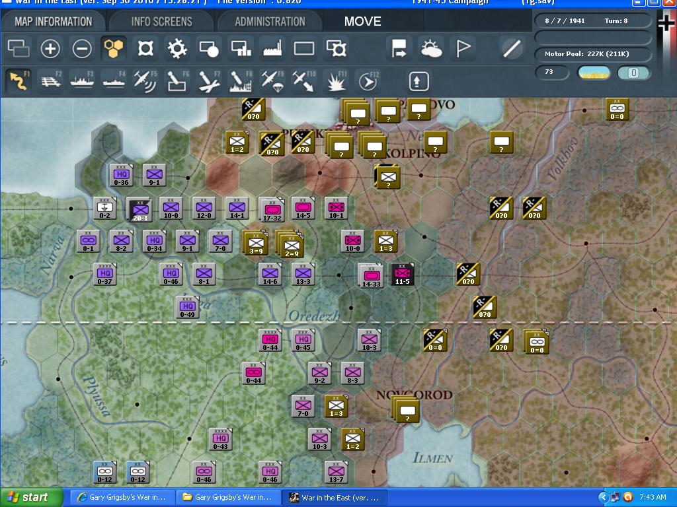The width and height of the screenshot is (677, 507).
Task: Toggle the empty rectangle counter icon
Action: [304, 48]
